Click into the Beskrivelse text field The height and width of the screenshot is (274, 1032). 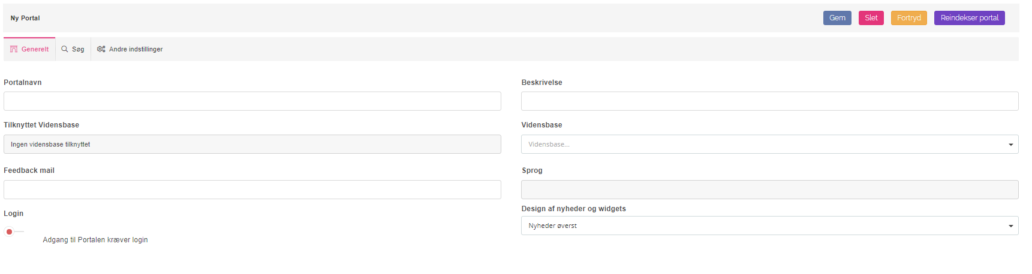click(x=769, y=101)
